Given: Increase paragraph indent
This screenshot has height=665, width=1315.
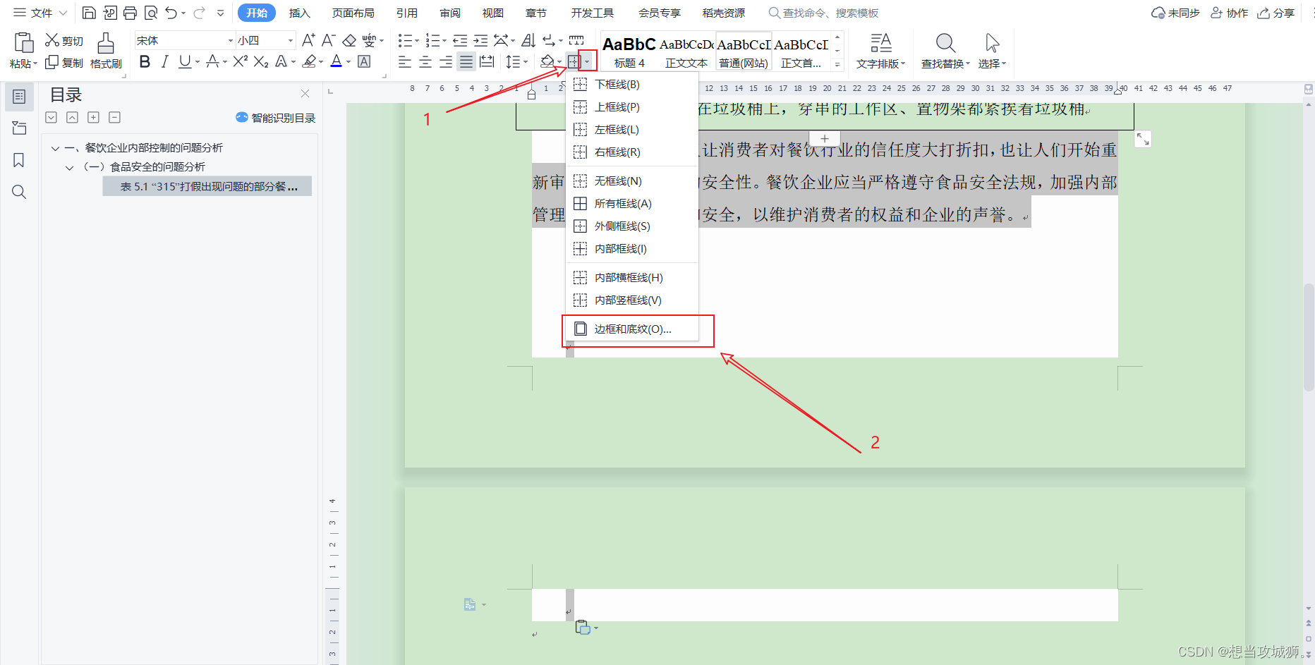Looking at the screenshot, I should (480, 40).
